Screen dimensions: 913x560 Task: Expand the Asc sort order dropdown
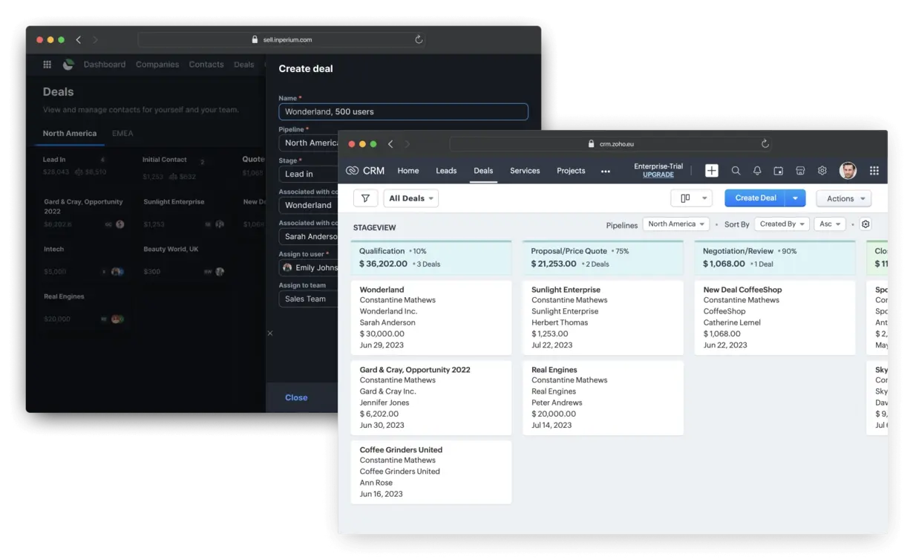[830, 224]
